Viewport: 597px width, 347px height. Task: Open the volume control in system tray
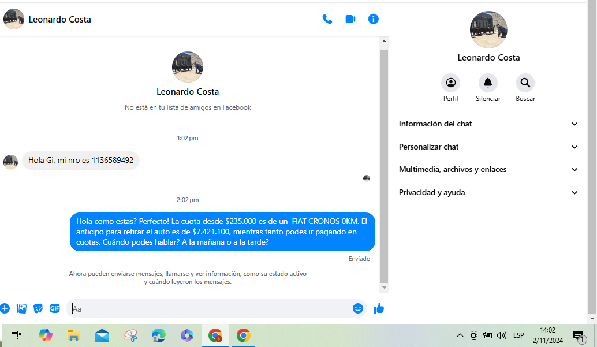[501, 335]
